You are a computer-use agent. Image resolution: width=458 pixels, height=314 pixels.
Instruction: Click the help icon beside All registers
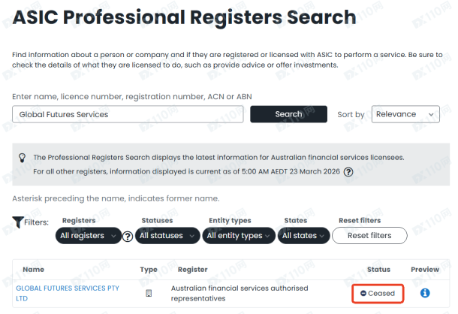click(128, 236)
